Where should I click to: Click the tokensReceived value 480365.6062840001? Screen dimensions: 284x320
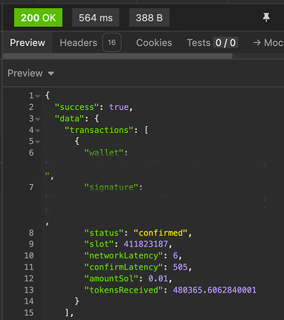click(x=215, y=290)
